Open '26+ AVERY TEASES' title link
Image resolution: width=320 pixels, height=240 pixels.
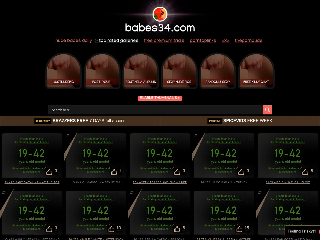(160, 182)
